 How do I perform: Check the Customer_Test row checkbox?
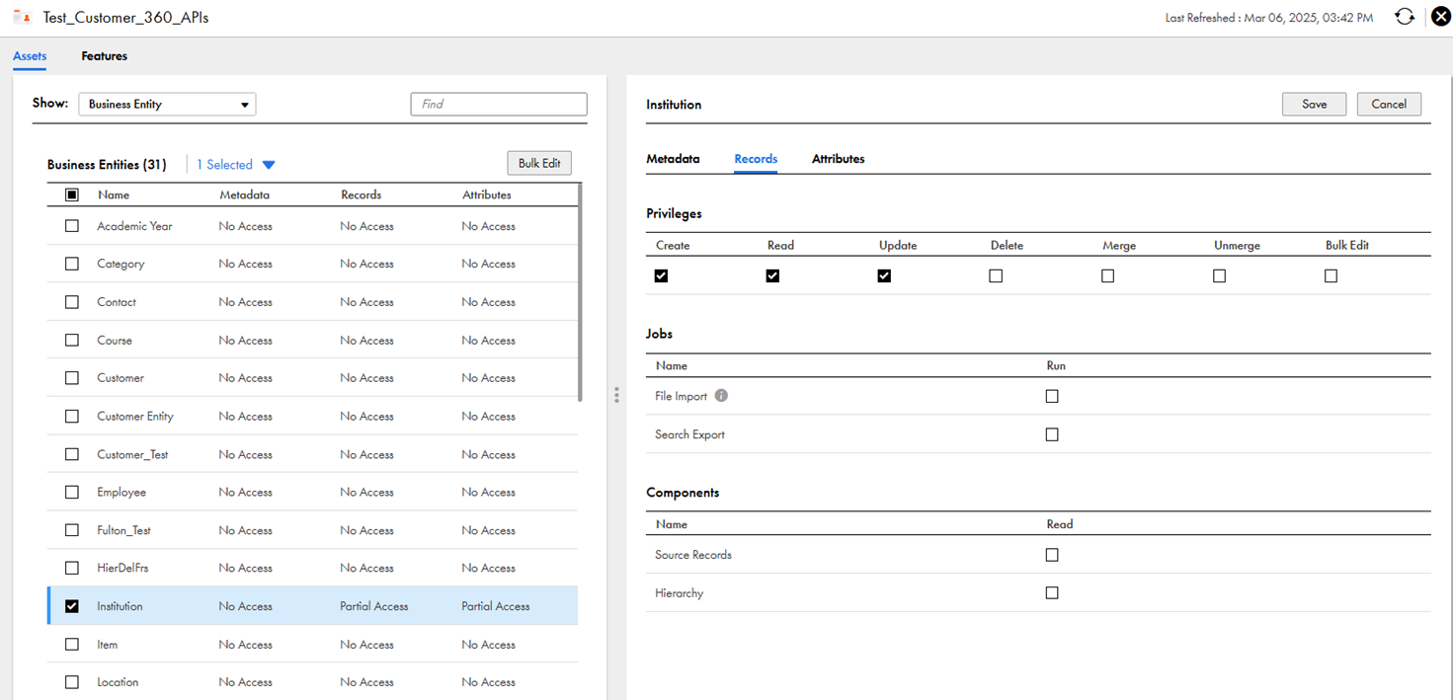click(72, 454)
